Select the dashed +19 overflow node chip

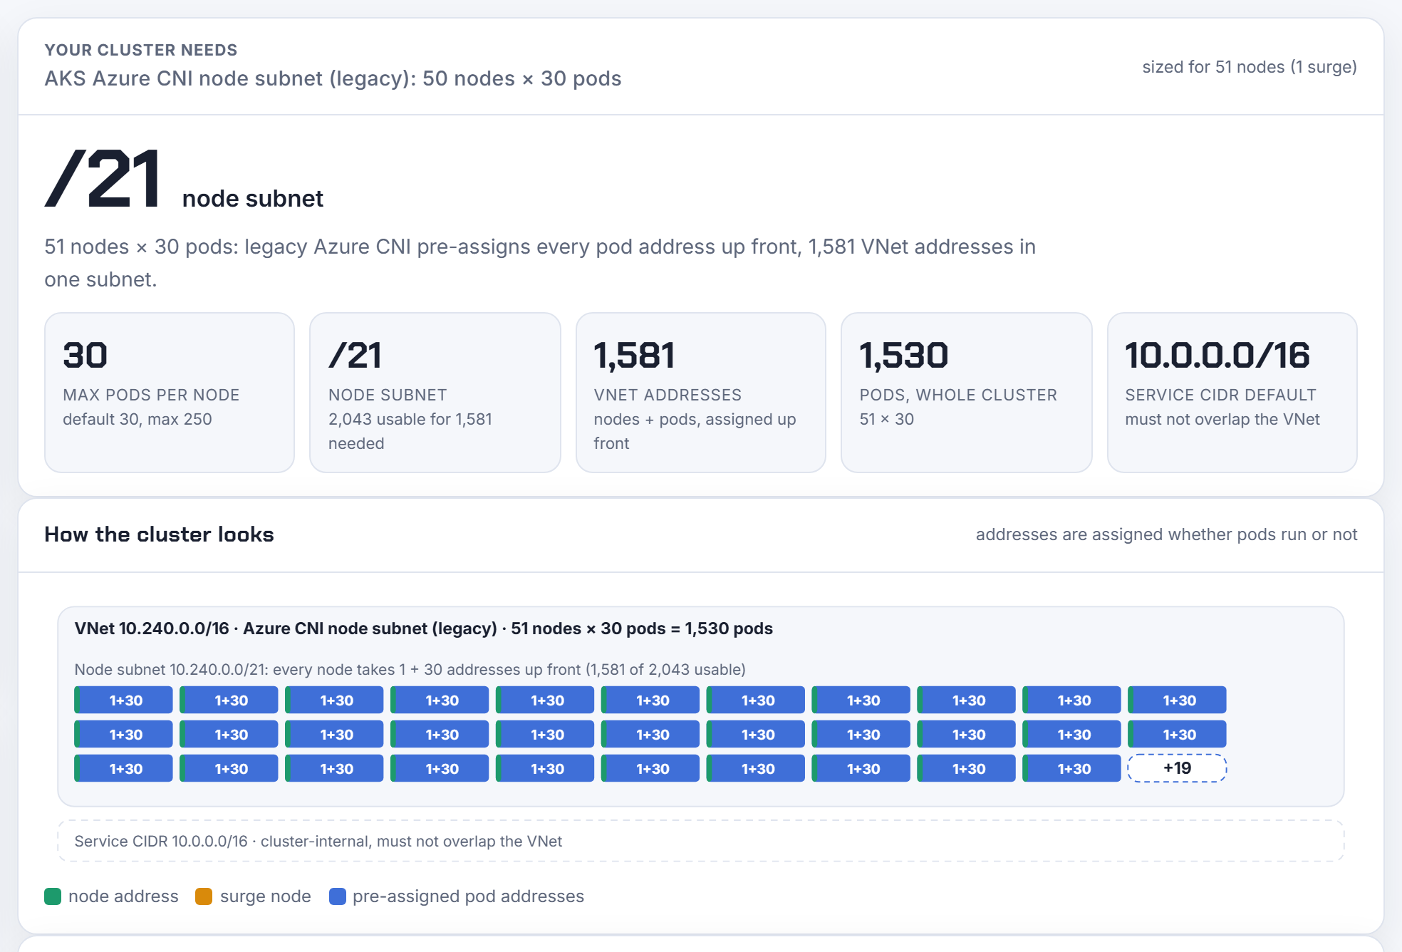(x=1177, y=768)
